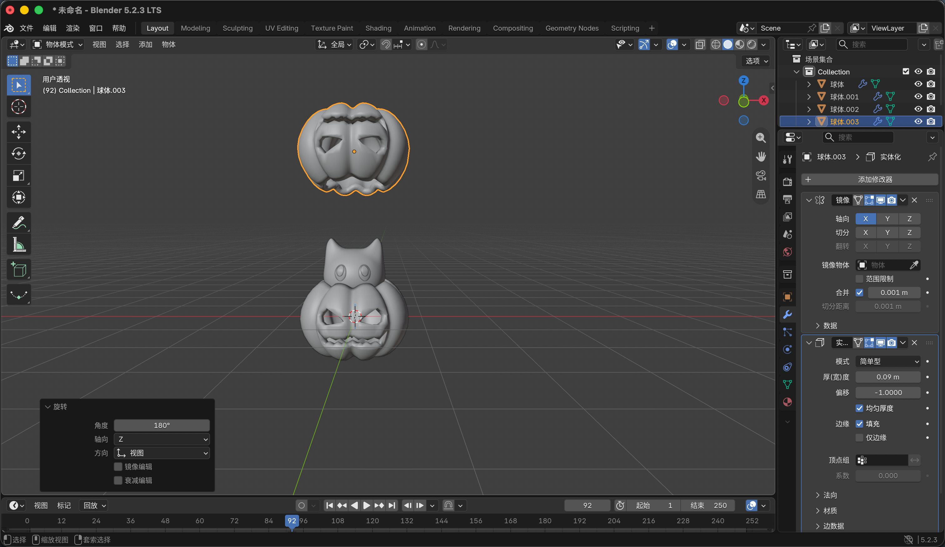Toggle camera view icon in viewport
The width and height of the screenshot is (945, 547).
(761, 175)
